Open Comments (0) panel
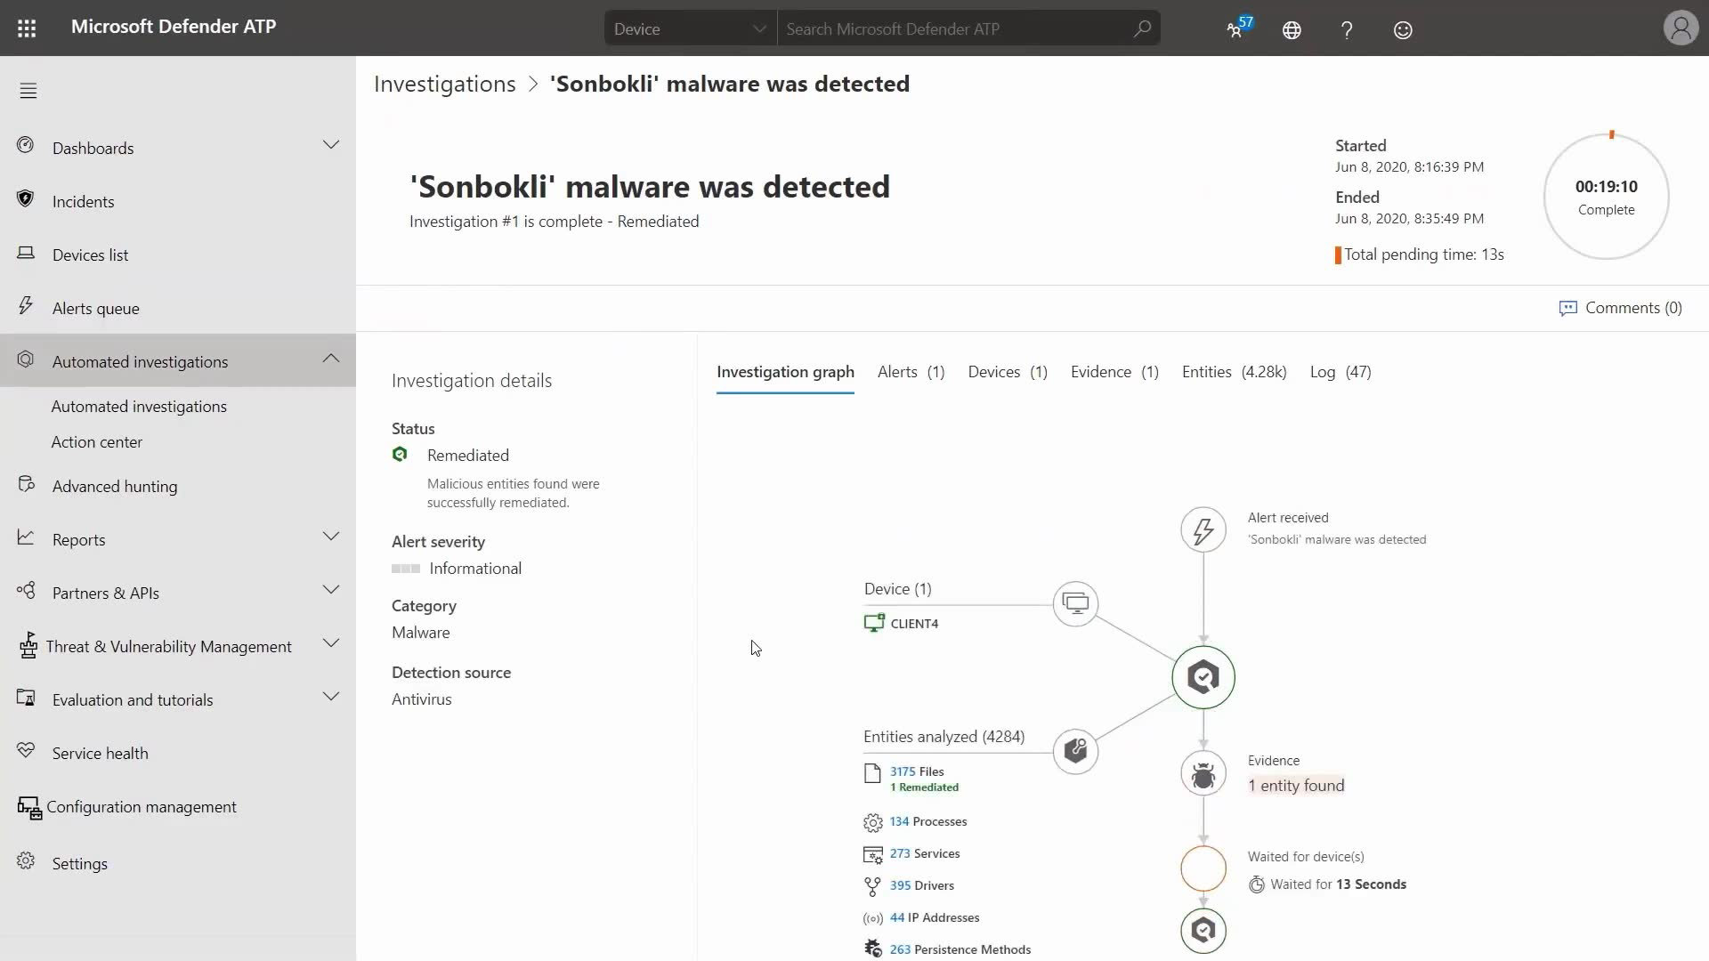Screen dimensions: 1709x961 click(x=1621, y=308)
